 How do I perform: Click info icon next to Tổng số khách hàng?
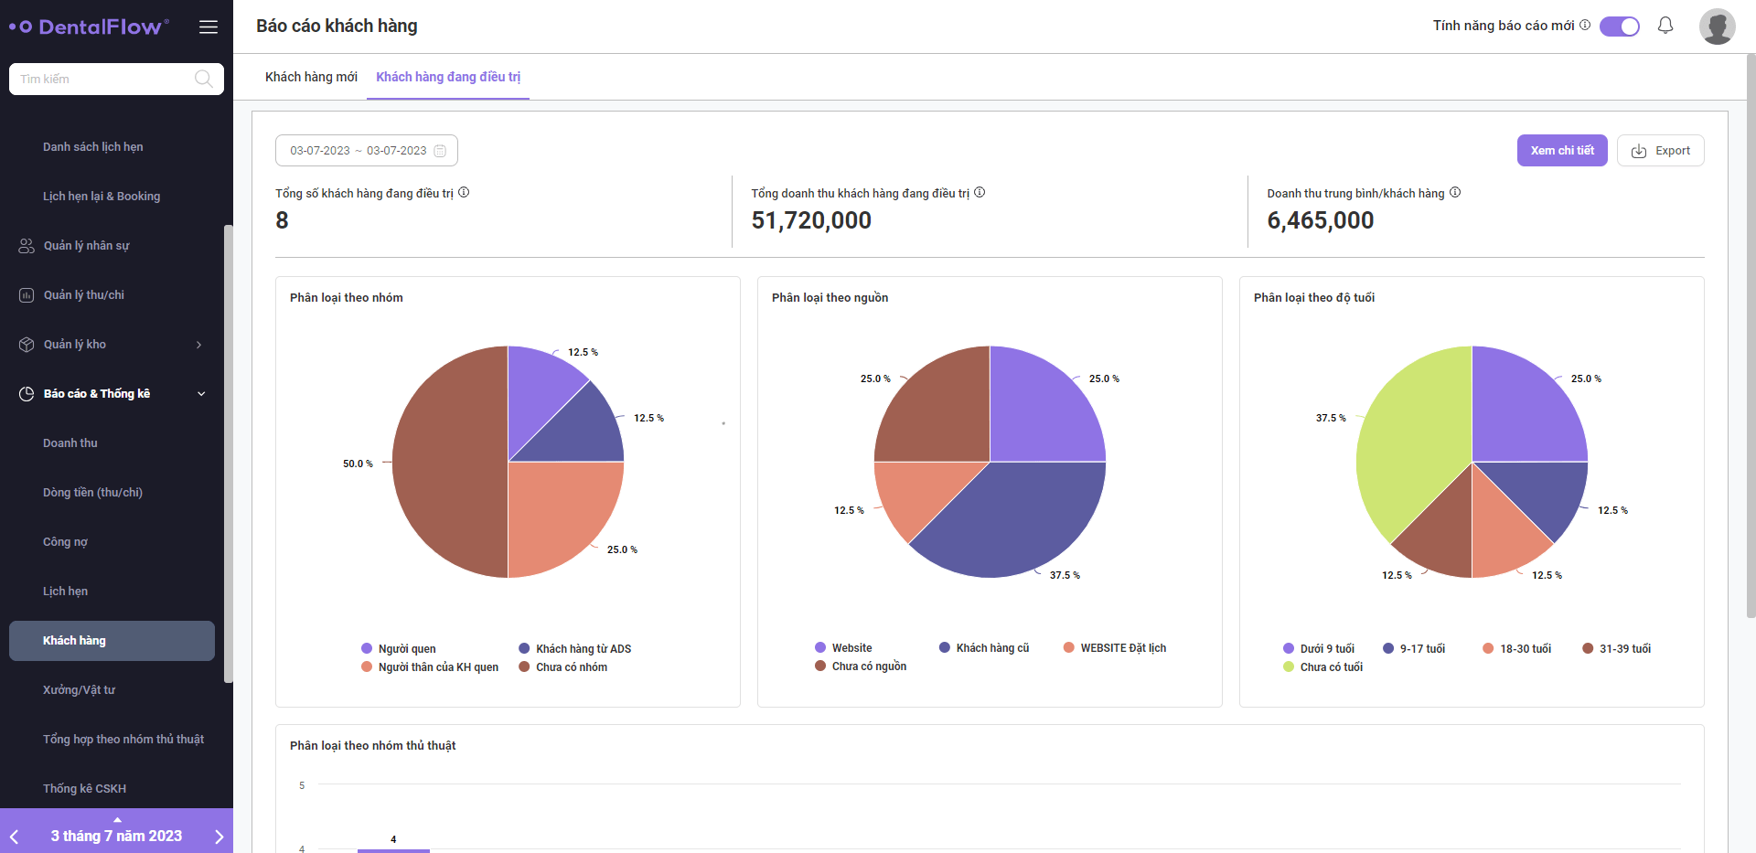click(464, 192)
